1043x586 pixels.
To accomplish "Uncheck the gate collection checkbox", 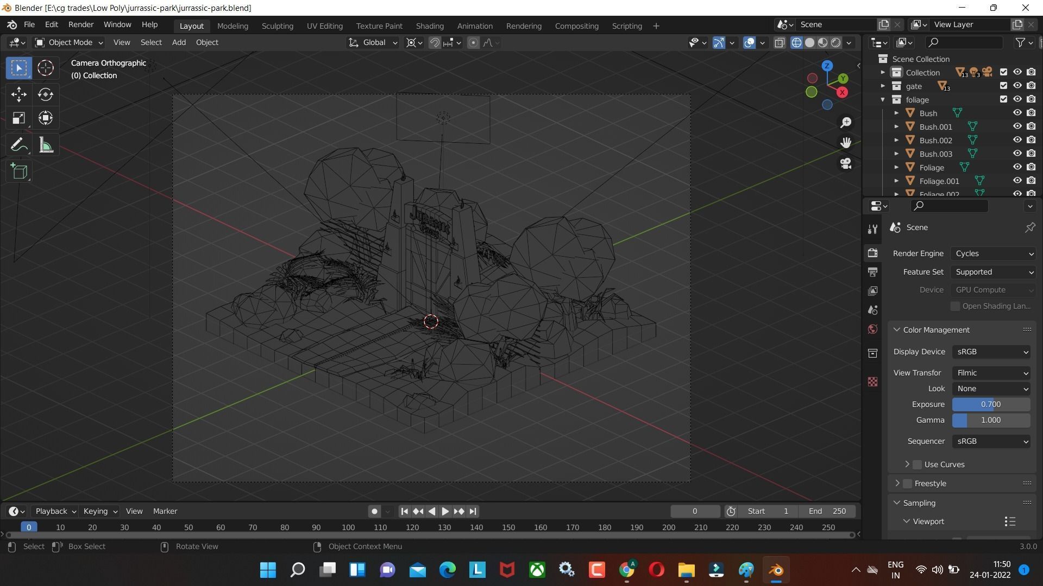I will tap(1003, 86).
